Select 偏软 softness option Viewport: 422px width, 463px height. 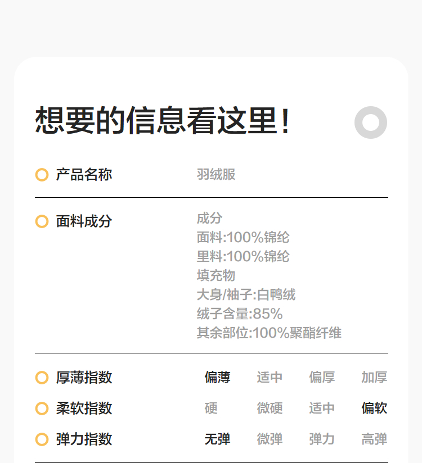374,408
